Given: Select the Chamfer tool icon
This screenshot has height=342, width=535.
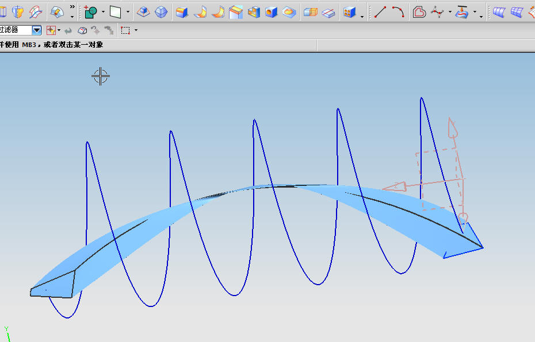Looking at the screenshot, I should click(236, 12).
